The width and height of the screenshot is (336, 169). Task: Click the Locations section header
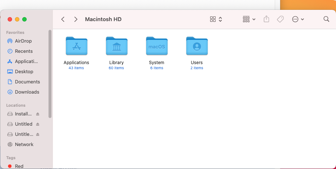click(16, 105)
